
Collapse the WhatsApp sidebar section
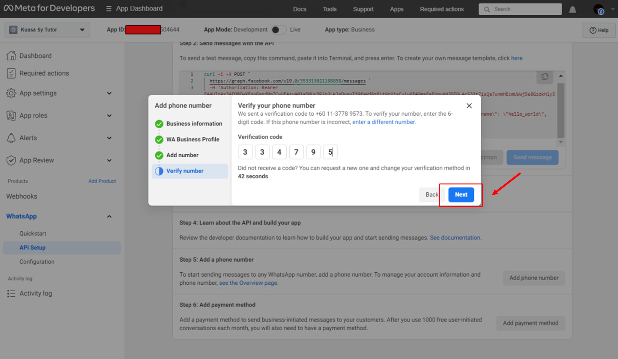pos(109,216)
